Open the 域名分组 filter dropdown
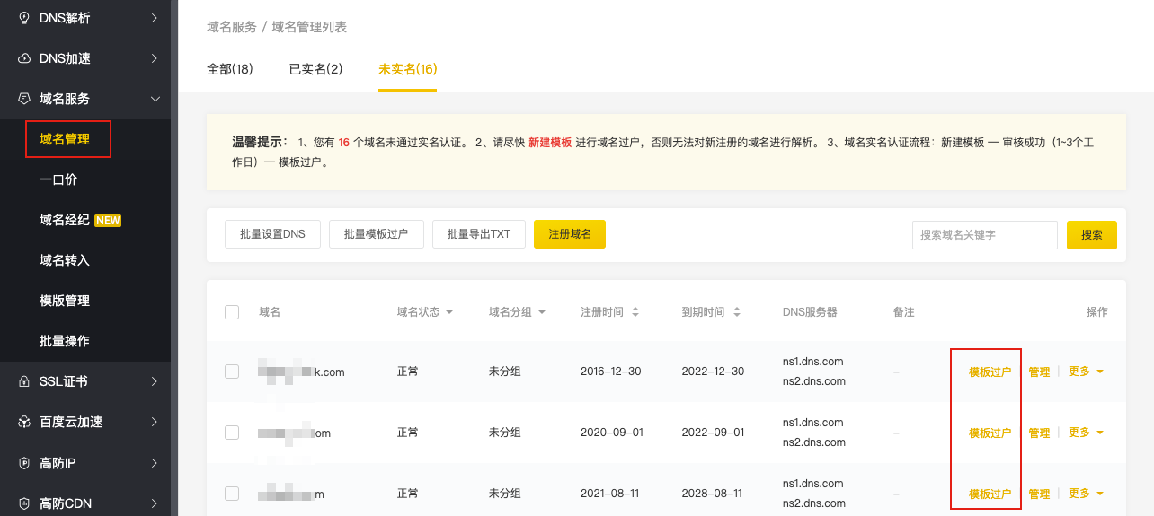This screenshot has height=516, width=1154. click(x=540, y=312)
